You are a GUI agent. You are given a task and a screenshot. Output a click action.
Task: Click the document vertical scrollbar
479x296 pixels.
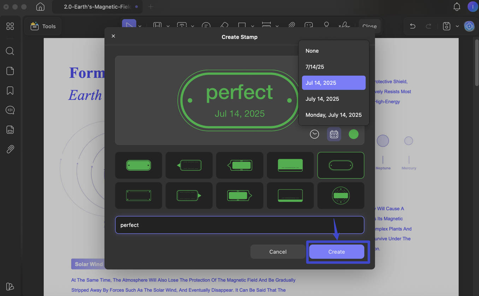pyautogui.click(x=476, y=63)
